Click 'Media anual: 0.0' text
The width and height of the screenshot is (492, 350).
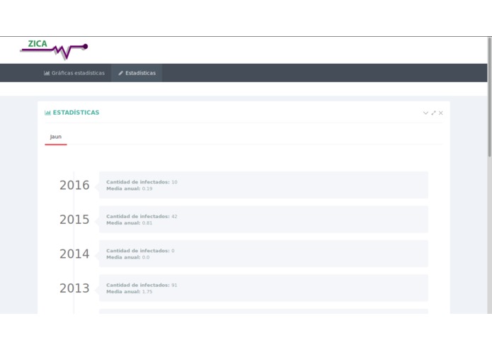(x=128, y=257)
